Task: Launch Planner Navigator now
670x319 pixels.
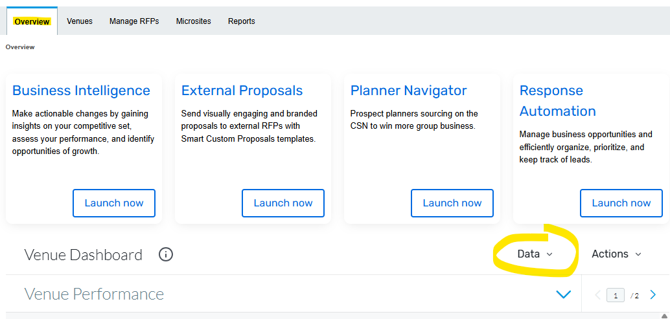Action: pyautogui.click(x=452, y=203)
